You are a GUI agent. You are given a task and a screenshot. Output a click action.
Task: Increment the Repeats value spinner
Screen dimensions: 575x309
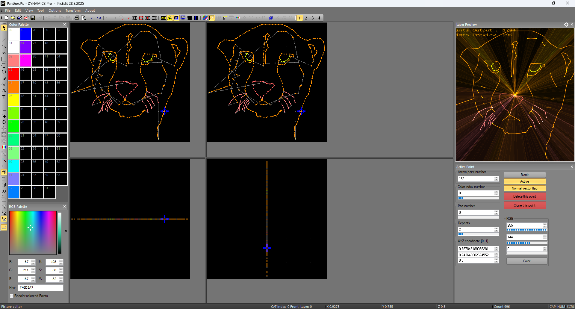[x=496, y=228]
